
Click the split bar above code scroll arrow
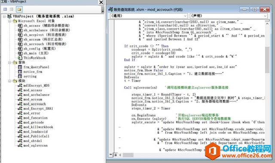(x=267, y=21)
